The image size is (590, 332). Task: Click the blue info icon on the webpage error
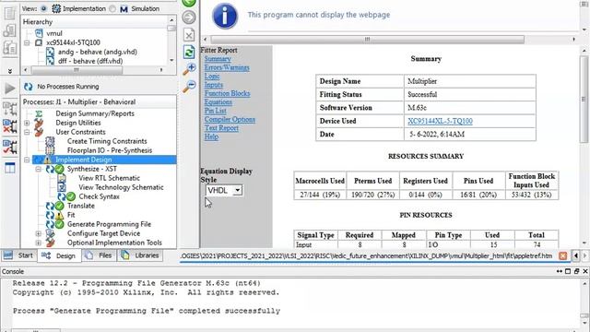click(225, 16)
